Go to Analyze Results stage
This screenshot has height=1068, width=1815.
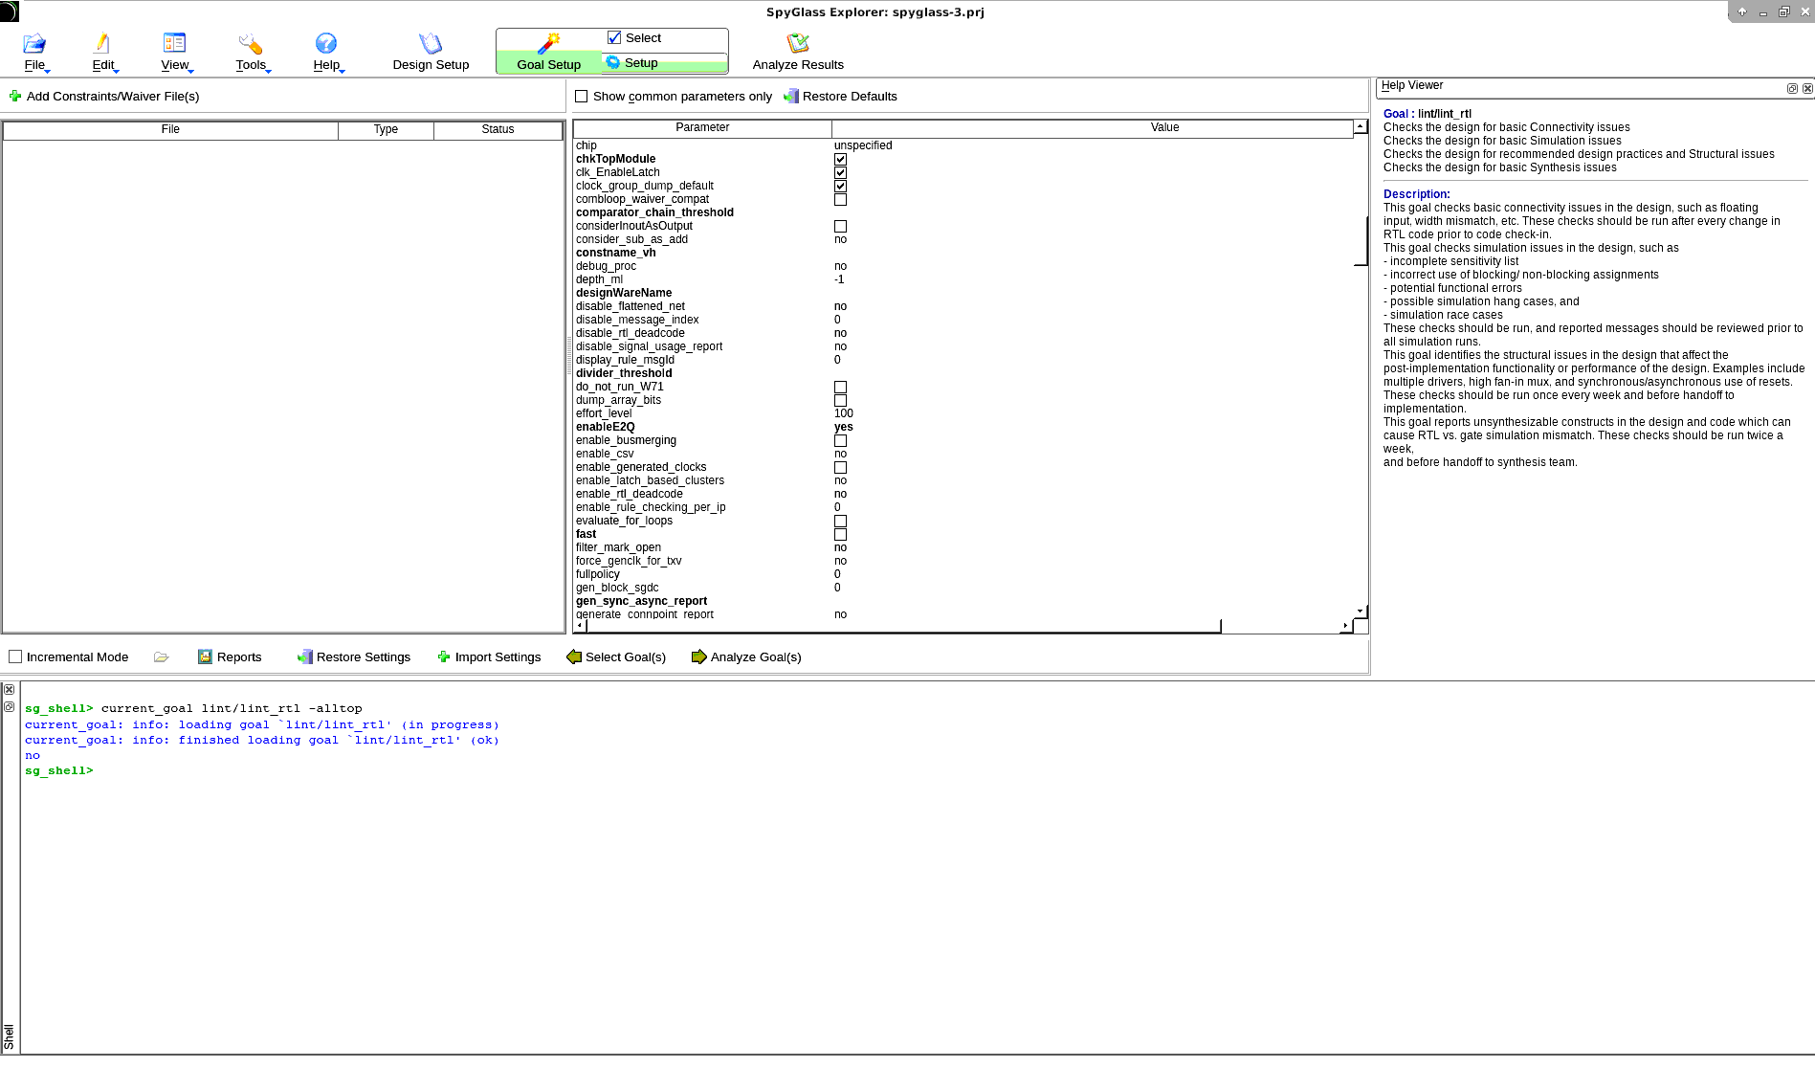(798, 52)
